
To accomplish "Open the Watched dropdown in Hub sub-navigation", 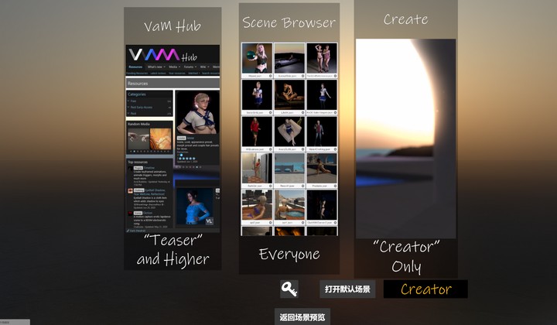I will (194, 74).
